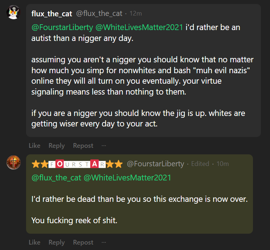This screenshot has width=270, height=250.
Task: Like the post by flux_the_cat
Action: 34,146
